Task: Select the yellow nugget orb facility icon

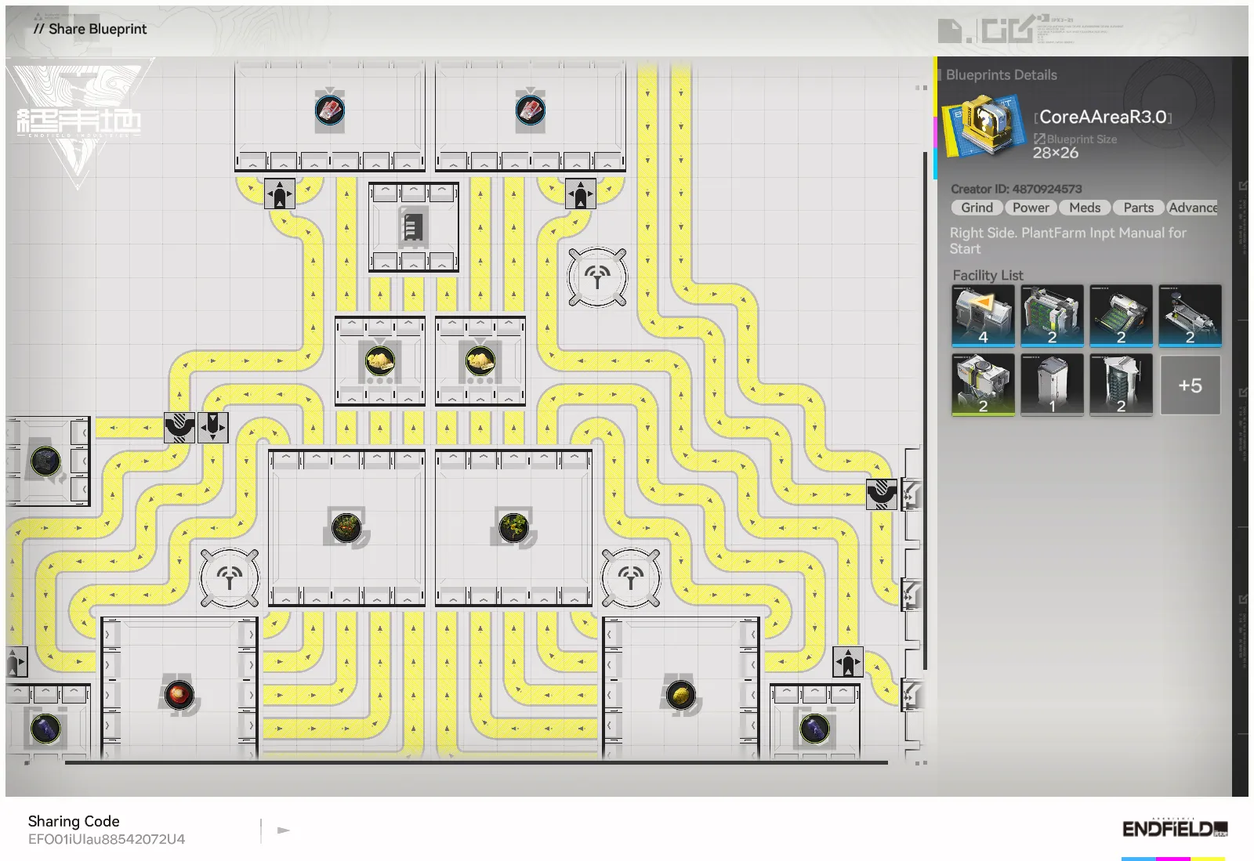Action: point(680,694)
